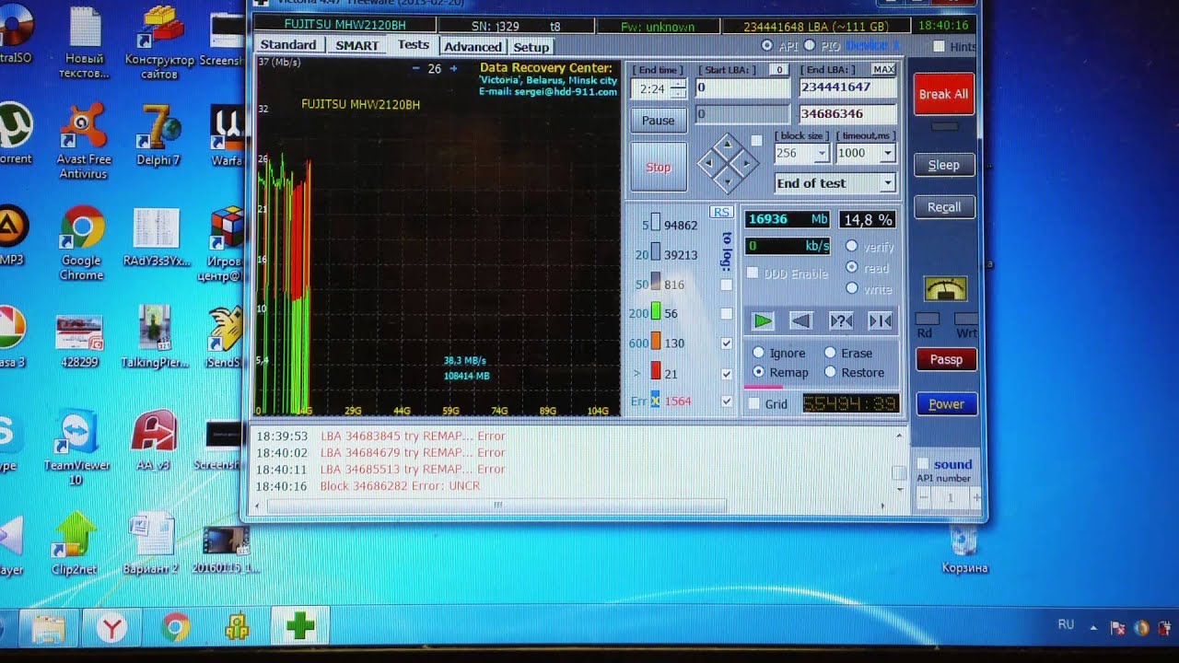The height and width of the screenshot is (663, 1179).
Task: Click the Chrome icon in the taskbar
Action: click(x=175, y=628)
